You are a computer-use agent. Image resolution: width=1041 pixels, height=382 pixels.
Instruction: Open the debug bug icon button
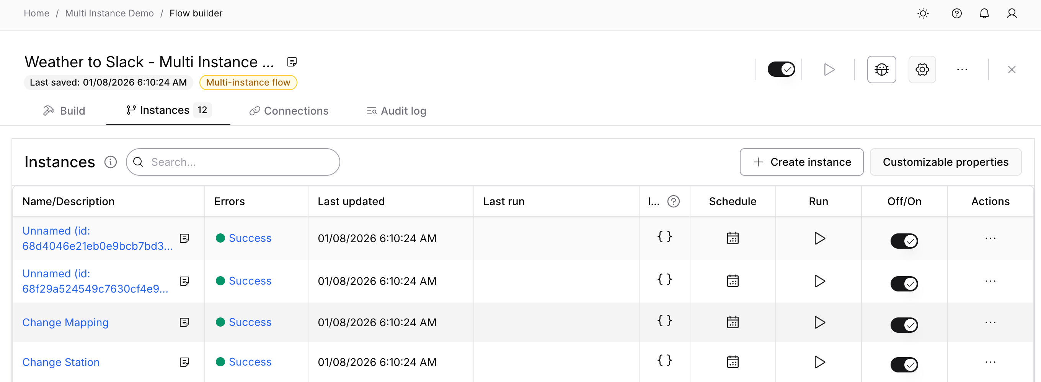[881, 70]
